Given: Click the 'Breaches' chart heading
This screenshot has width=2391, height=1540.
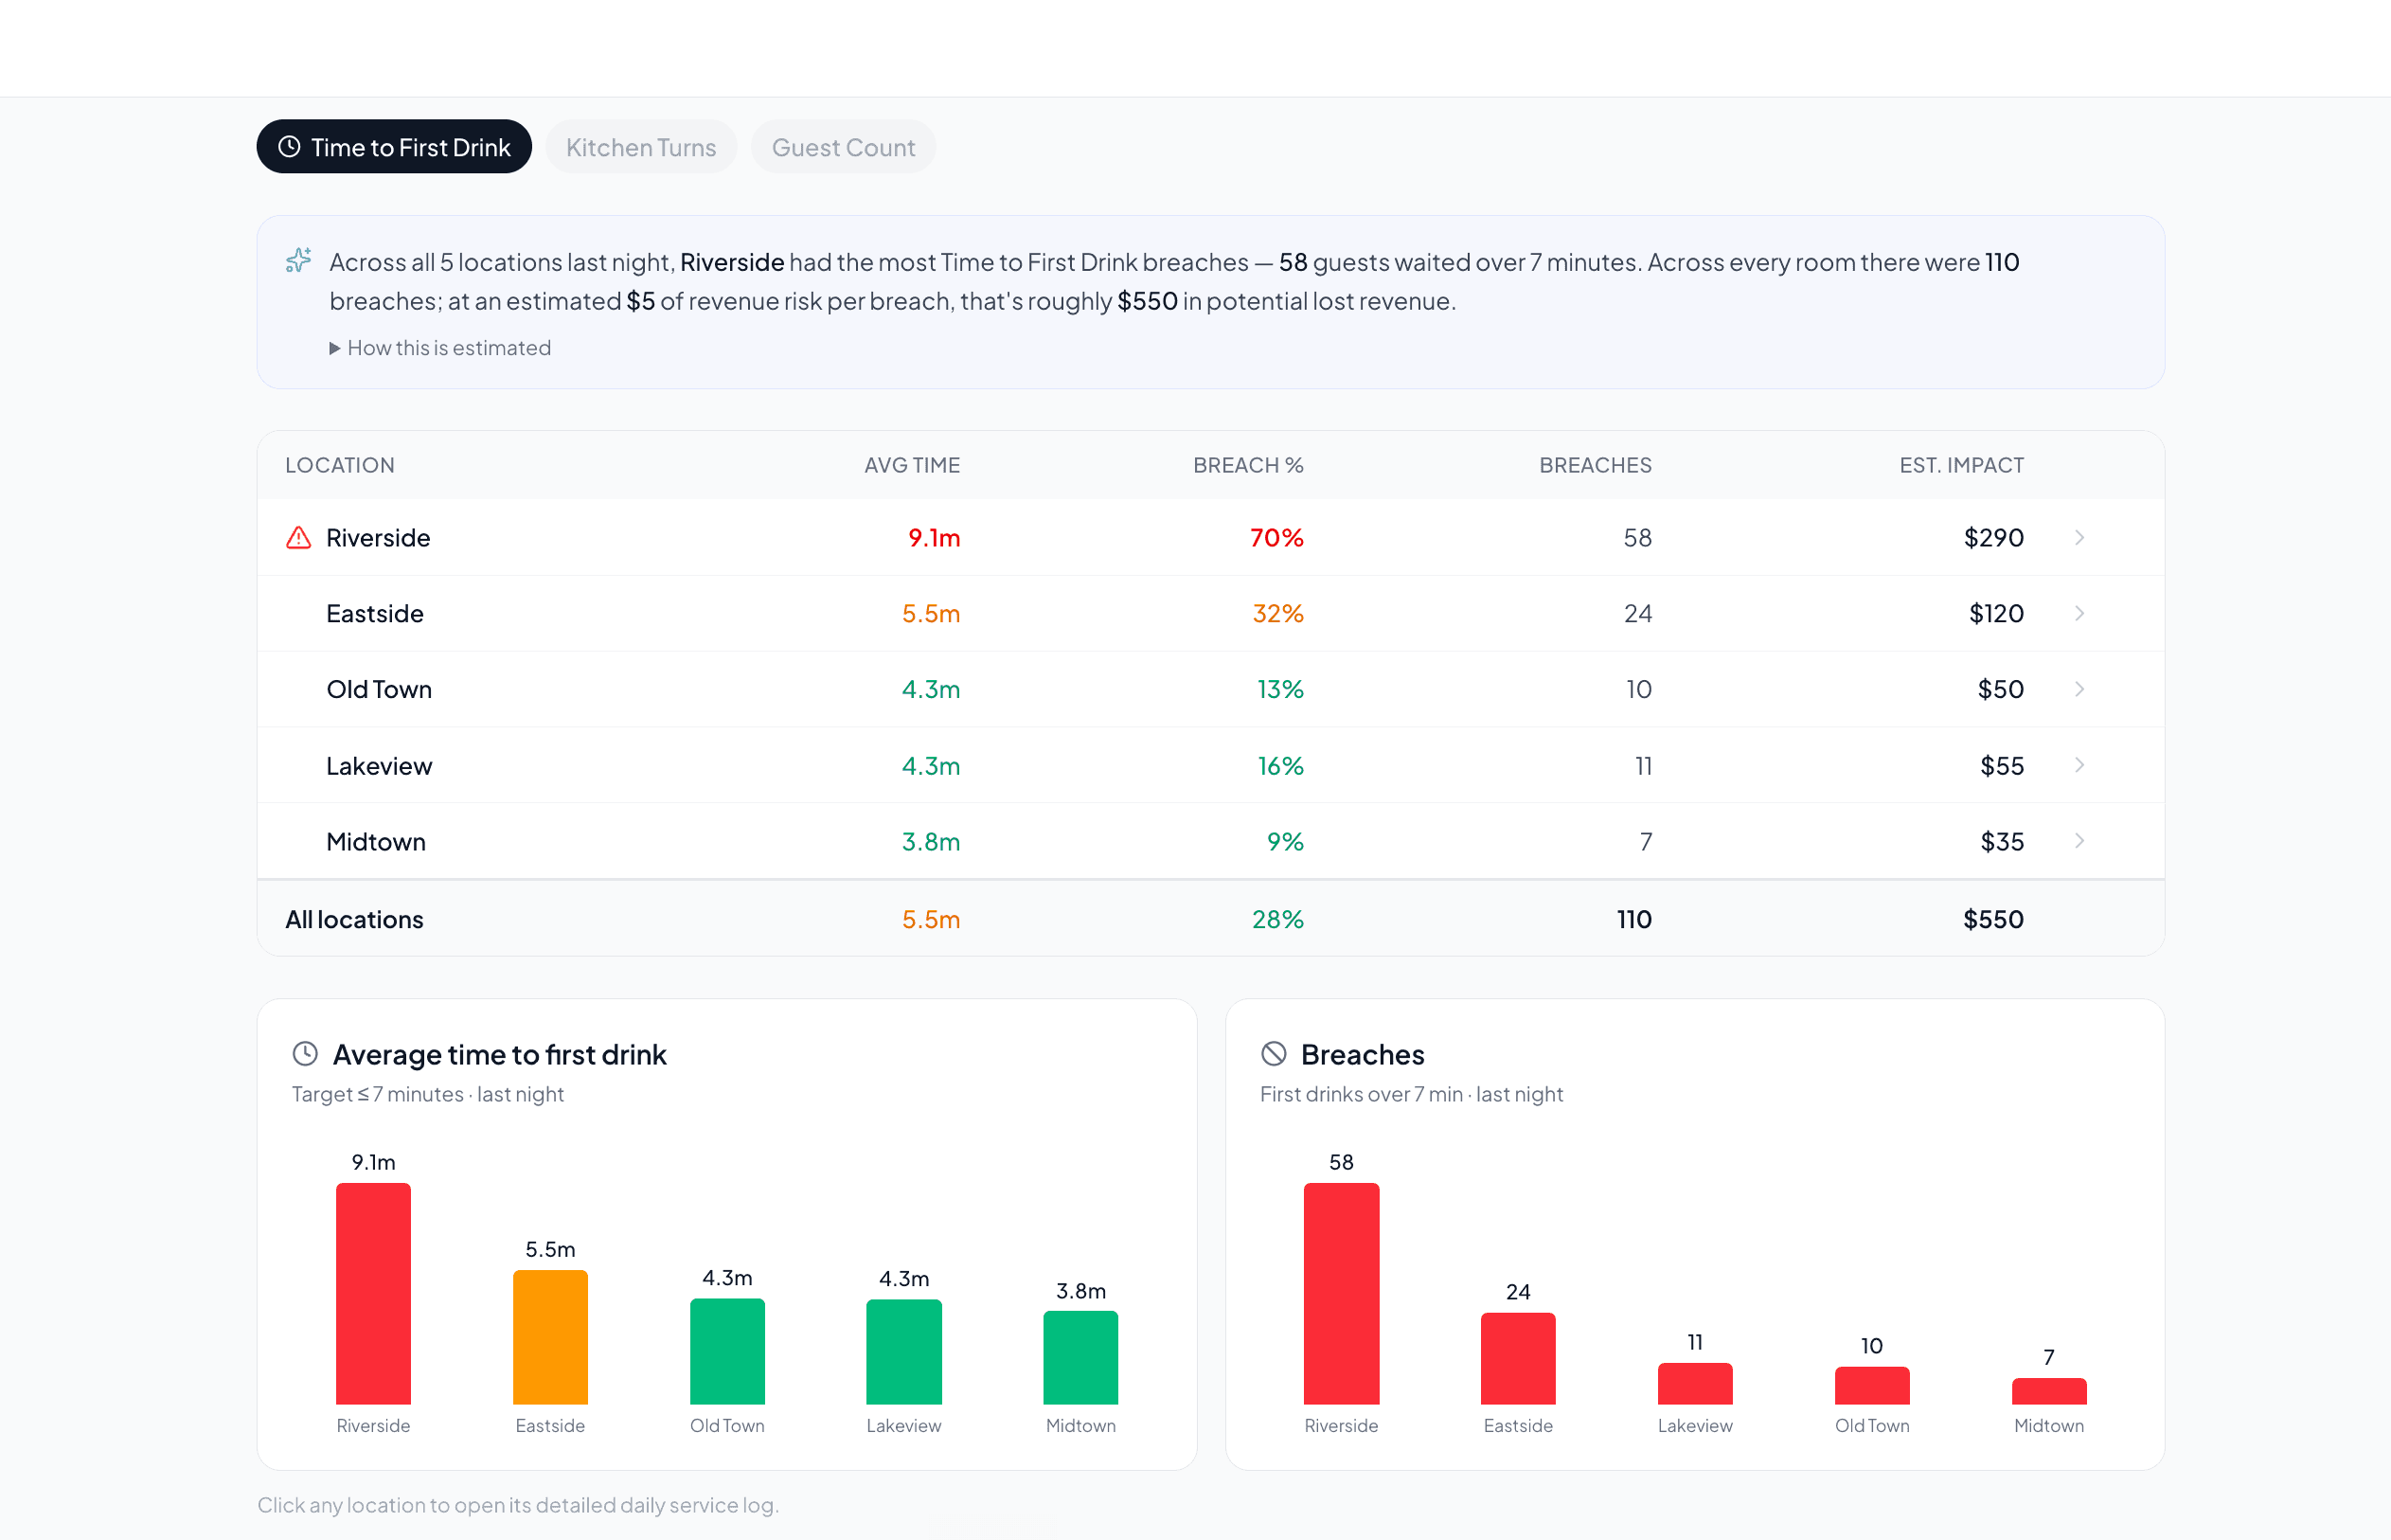Looking at the screenshot, I should [x=1363, y=1055].
